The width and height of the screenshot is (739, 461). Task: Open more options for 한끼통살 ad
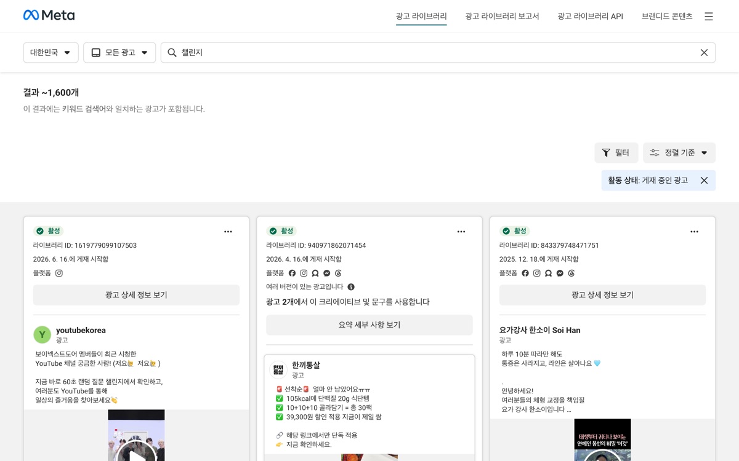(x=461, y=232)
